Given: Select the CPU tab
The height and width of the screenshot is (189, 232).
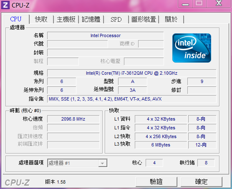Looking at the screenshot, I should [16, 19].
